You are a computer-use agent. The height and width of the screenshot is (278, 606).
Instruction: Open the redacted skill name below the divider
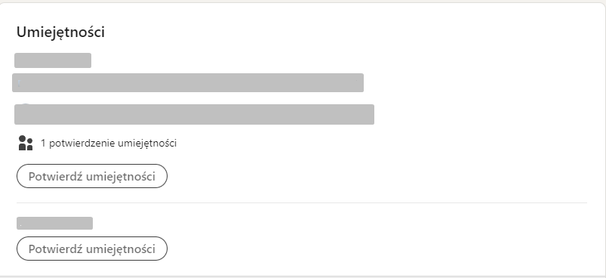(54, 224)
